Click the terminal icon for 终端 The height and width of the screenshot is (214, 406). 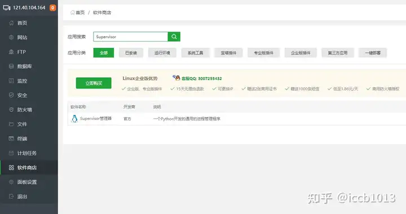coord(11,139)
